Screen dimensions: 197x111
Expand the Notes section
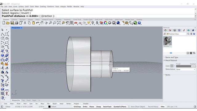pyautogui.click(x=164, y=75)
